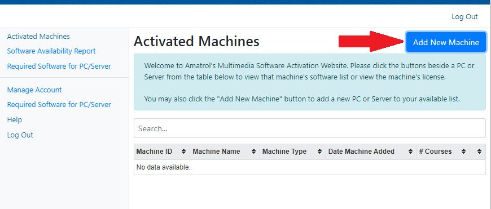Sort the table by Machine Type

click(x=319, y=152)
